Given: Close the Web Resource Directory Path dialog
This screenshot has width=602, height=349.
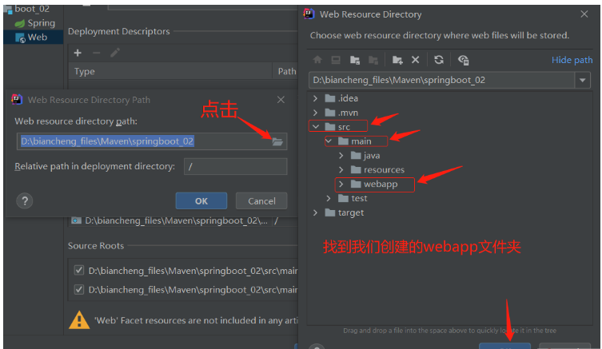Looking at the screenshot, I should click(x=281, y=100).
